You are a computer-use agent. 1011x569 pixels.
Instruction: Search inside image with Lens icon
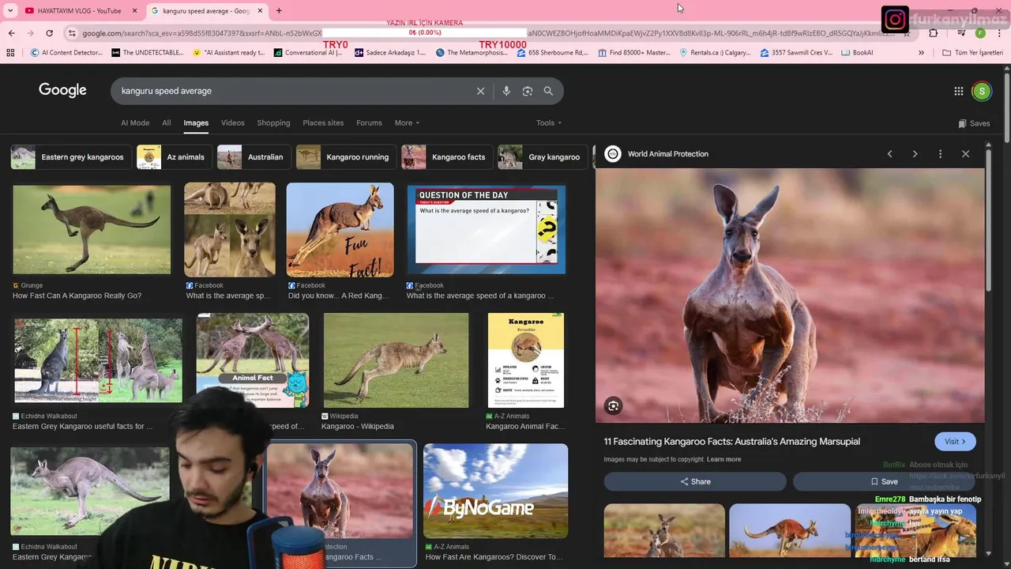(613, 406)
